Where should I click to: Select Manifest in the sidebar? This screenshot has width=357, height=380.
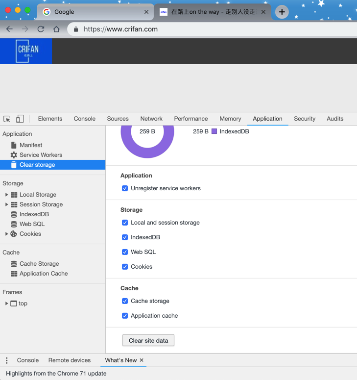click(31, 145)
